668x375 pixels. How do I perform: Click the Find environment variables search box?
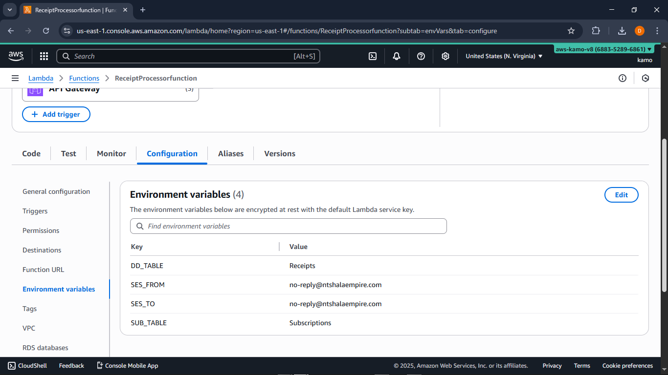coord(288,226)
